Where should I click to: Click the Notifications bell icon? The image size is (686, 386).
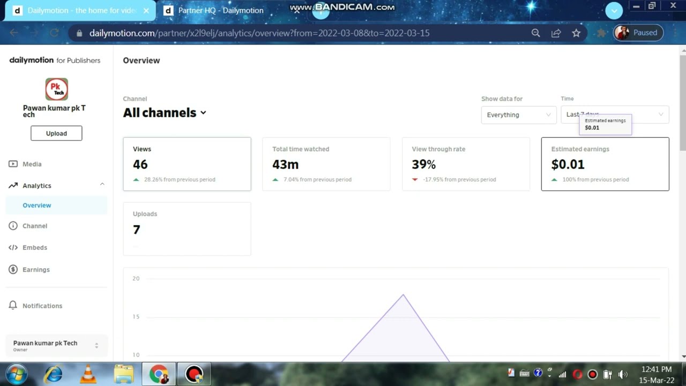pyautogui.click(x=13, y=306)
